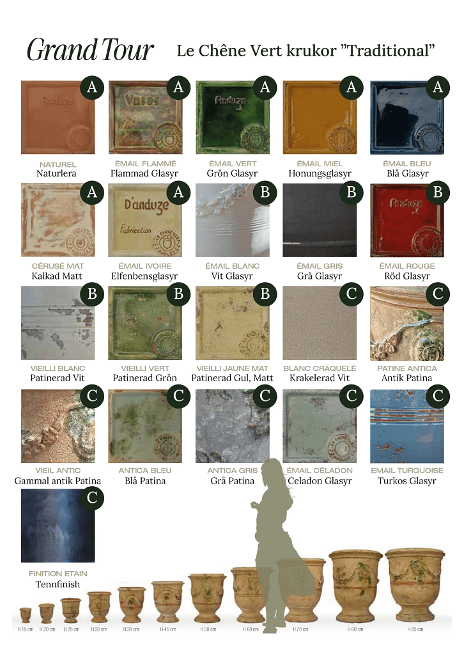Select the Émail Rouge red glaze tile
The width and height of the screenshot is (464, 655).
click(407, 220)
